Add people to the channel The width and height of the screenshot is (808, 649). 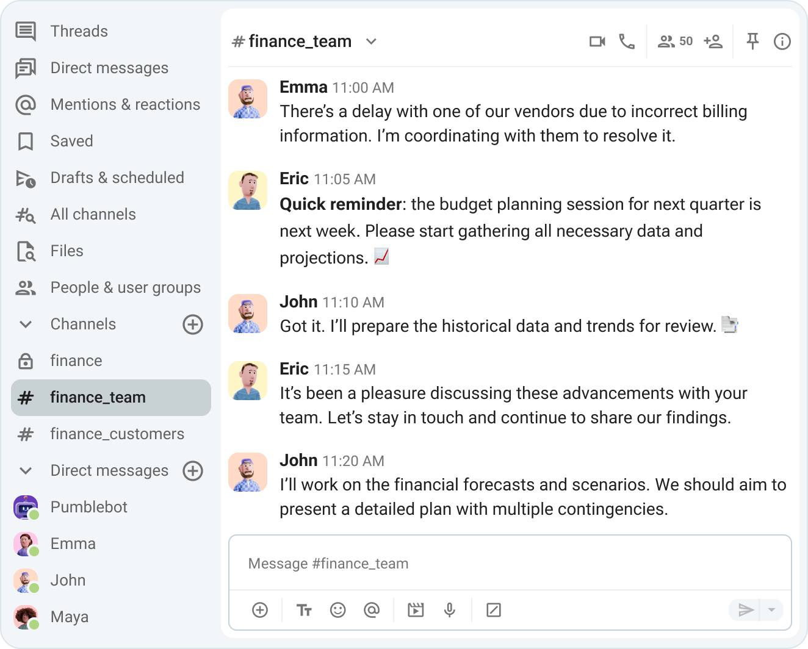pyautogui.click(x=713, y=41)
